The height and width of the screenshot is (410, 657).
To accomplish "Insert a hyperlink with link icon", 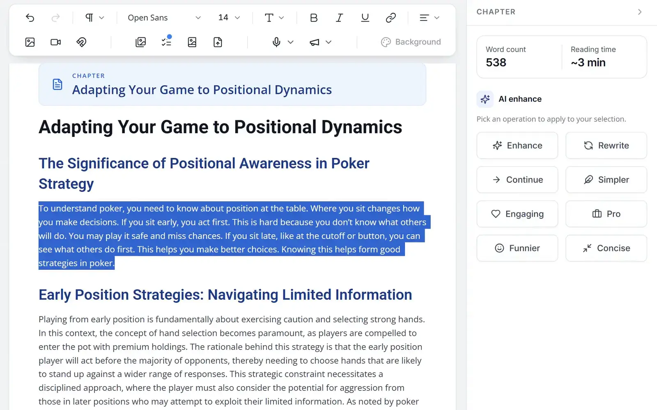I will click(391, 18).
